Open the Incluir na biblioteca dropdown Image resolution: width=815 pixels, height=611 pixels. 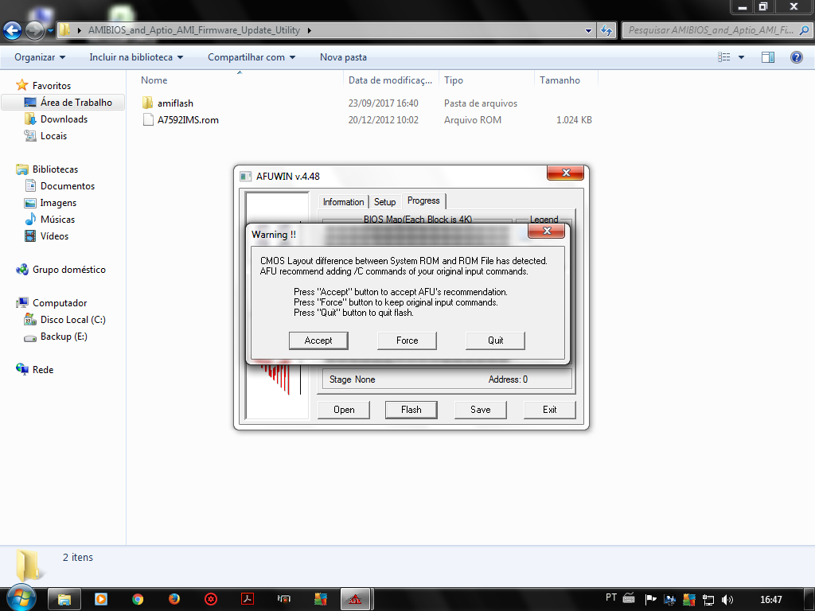click(136, 57)
